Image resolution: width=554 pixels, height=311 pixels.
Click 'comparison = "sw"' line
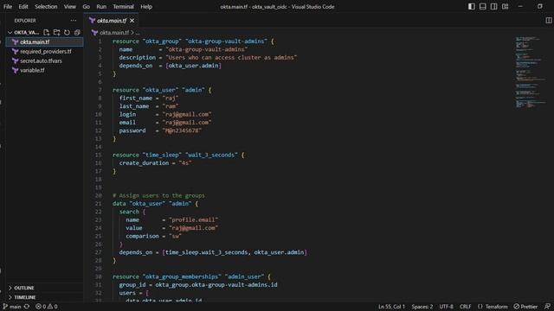click(x=154, y=236)
